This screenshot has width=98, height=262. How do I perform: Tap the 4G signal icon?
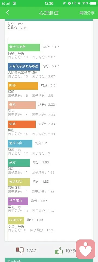(x=5, y=3)
